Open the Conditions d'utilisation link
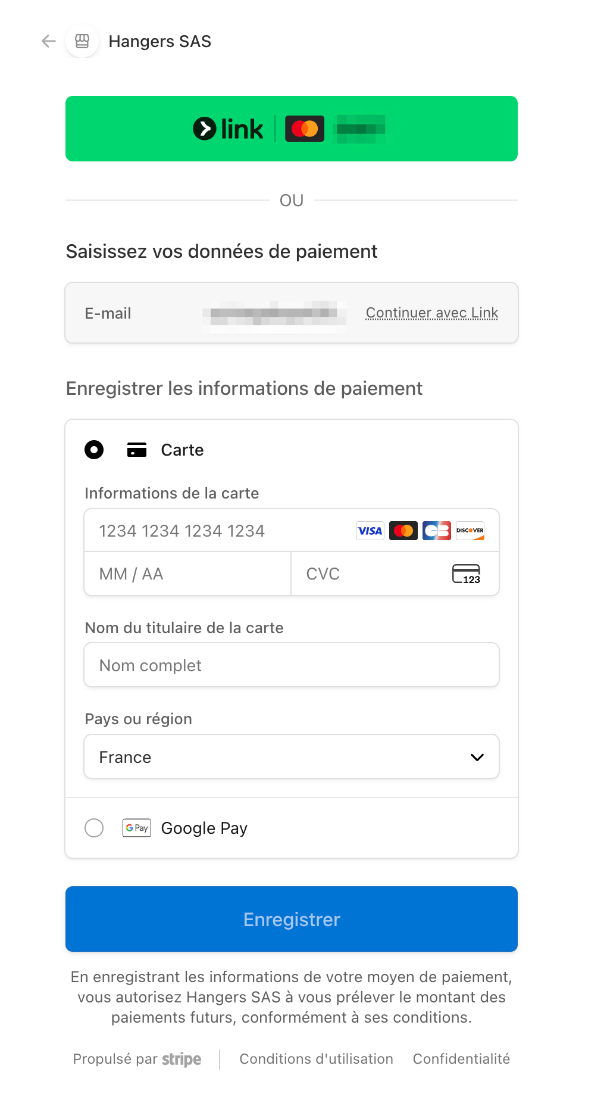This screenshot has width=607, height=1109. (x=316, y=1059)
